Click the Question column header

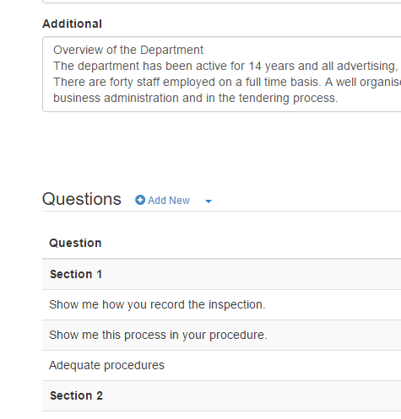coord(75,243)
